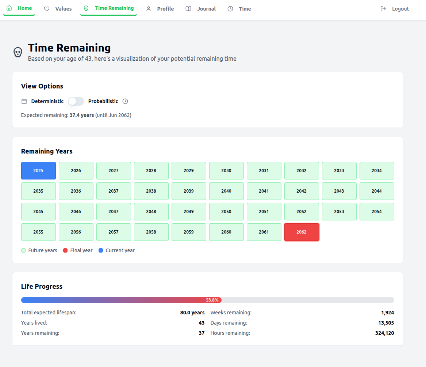Click the heart icon beside Values

tap(47, 9)
